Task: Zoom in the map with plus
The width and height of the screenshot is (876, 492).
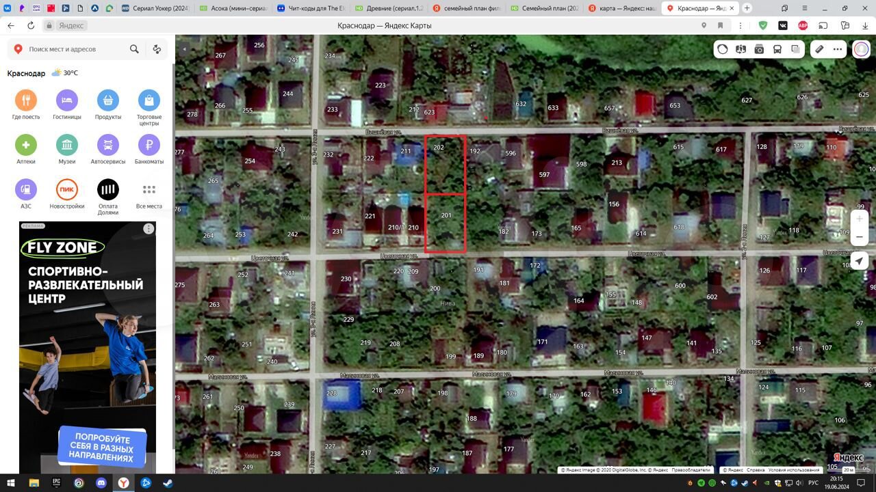Action: 860,219
